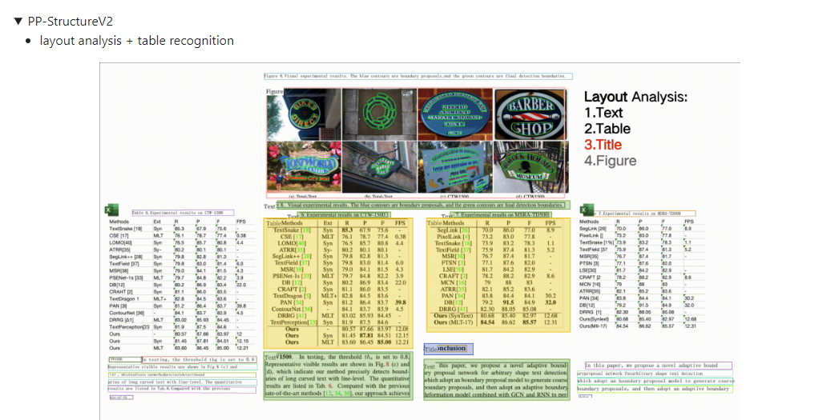Click the green text block starting '1500. In testing'
This screenshot has width=835, height=420.
337,375
